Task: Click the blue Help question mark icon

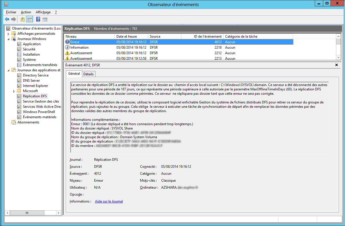Action: click(x=38, y=19)
